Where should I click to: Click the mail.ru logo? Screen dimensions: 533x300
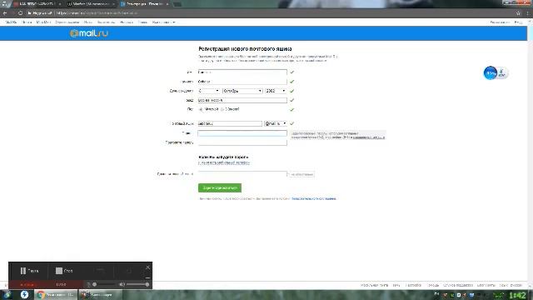pyautogui.click(x=89, y=33)
